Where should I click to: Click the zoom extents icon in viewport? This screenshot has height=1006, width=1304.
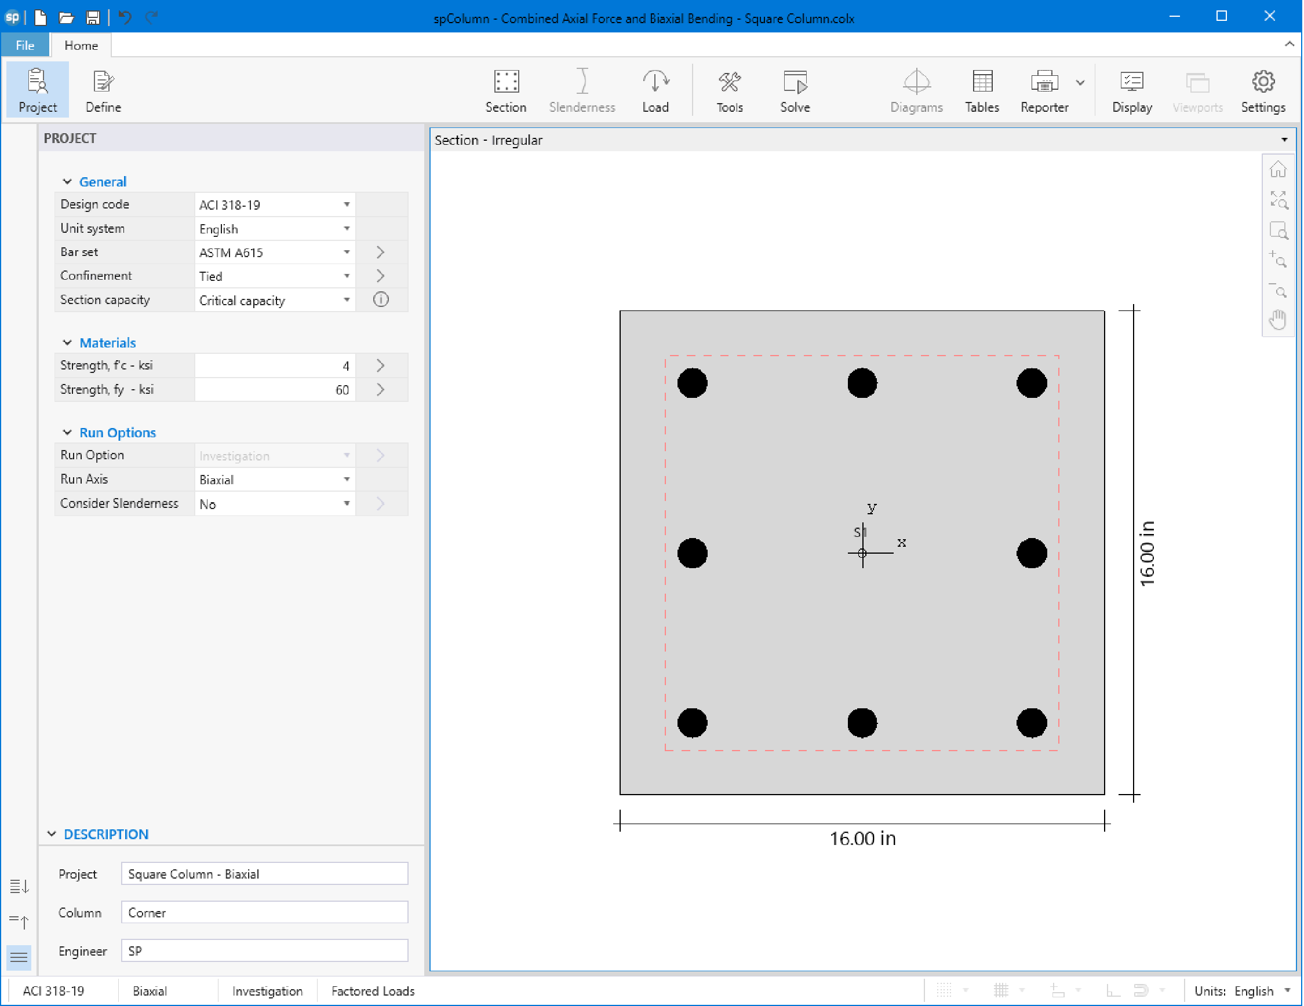(1278, 200)
